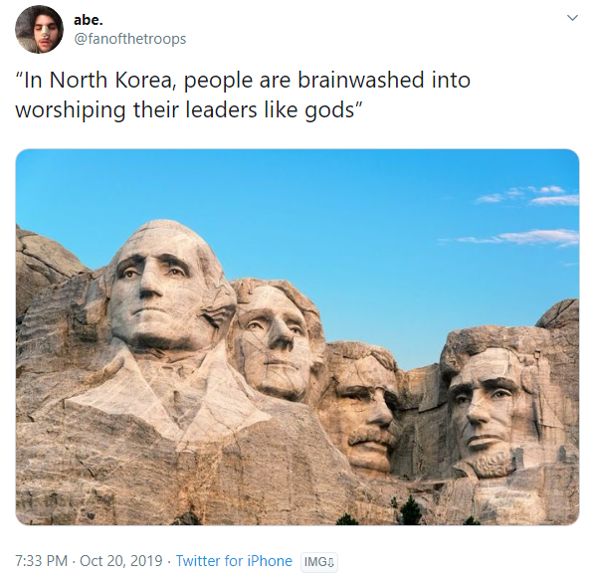Click the author's round profile avatar
The image size is (591, 582).
coord(39,30)
